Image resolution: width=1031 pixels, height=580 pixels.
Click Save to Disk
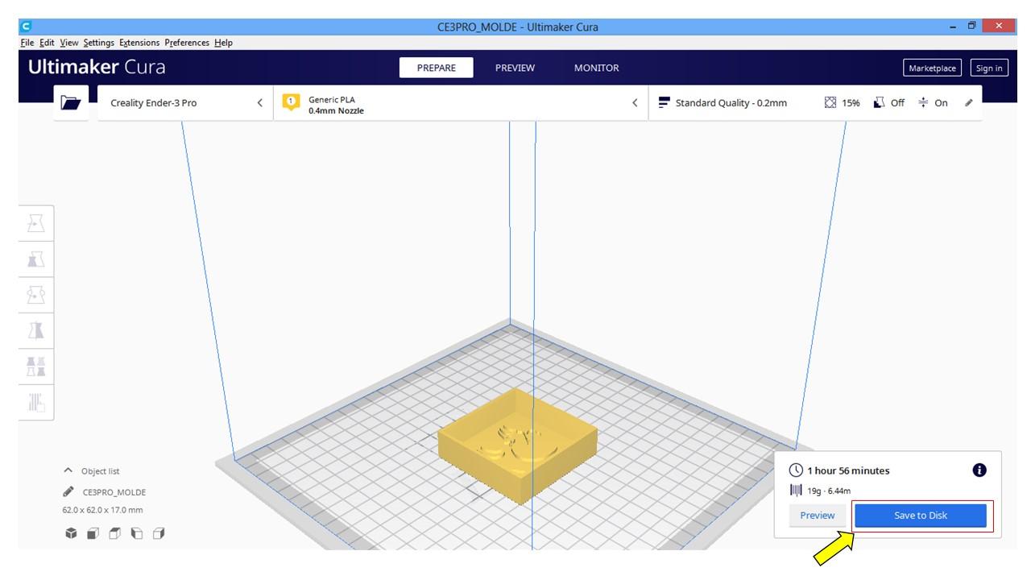tap(921, 516)
